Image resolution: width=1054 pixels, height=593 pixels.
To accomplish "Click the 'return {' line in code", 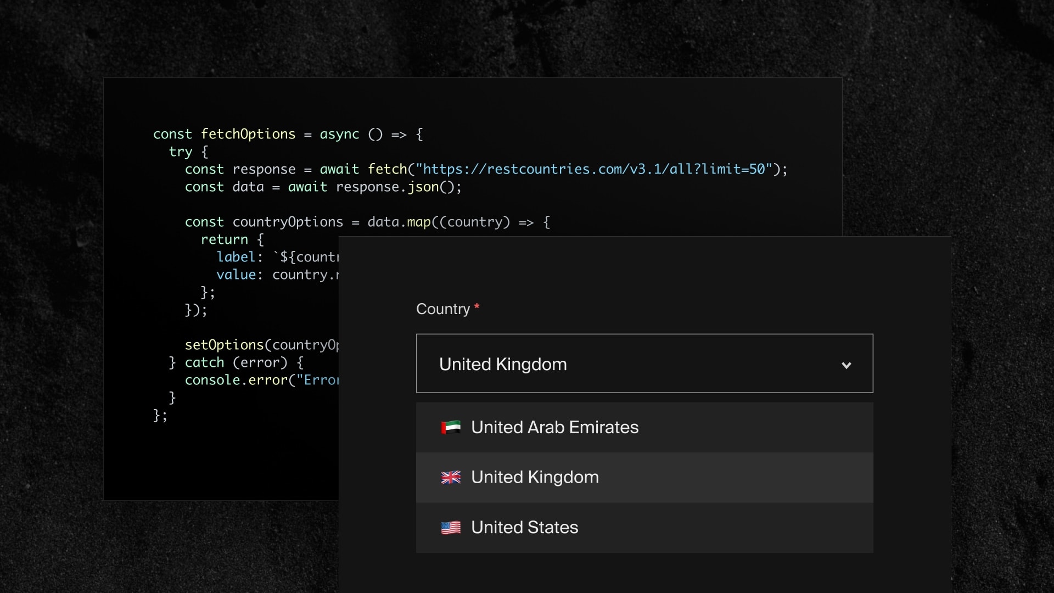I will click(232, 240).
